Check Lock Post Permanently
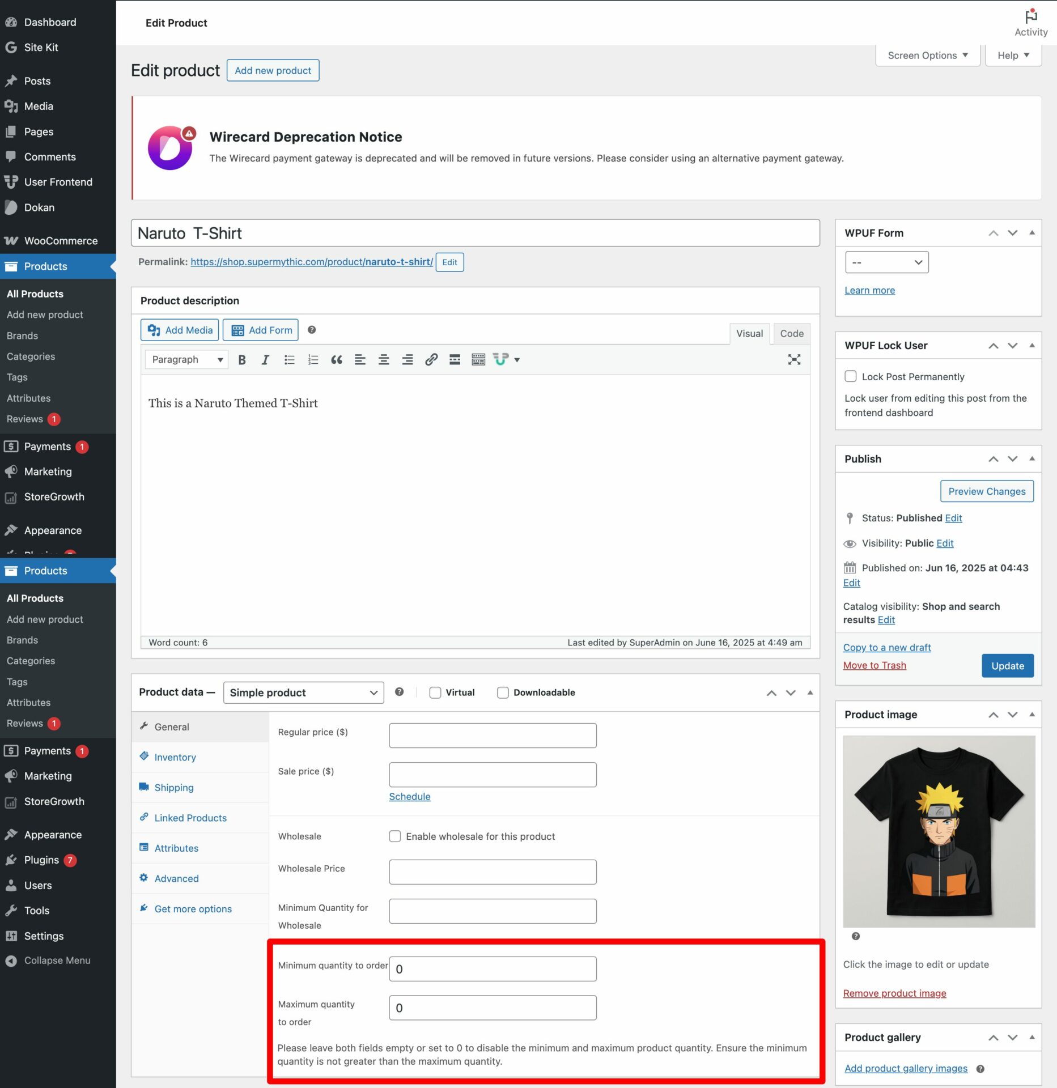The width and height of the screenshot is (1057, 1088). click(x=851, y=376)
